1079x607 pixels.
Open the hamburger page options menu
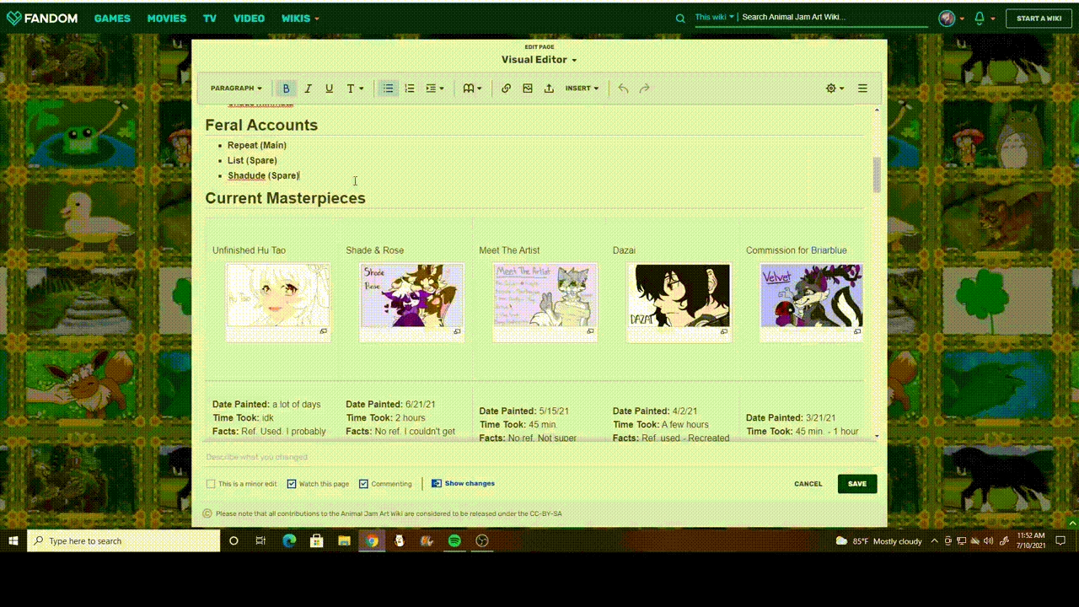(x=862, y=89)
